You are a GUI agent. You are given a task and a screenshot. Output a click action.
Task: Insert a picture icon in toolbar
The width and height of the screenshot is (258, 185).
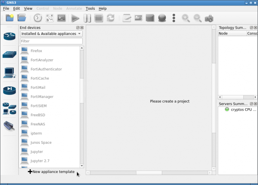(x=138, y=18)
